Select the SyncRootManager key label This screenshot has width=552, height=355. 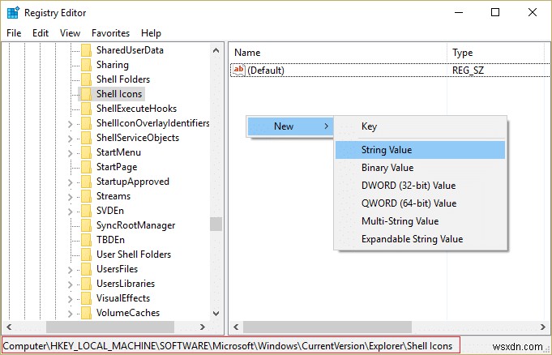(x=136, y=225)
